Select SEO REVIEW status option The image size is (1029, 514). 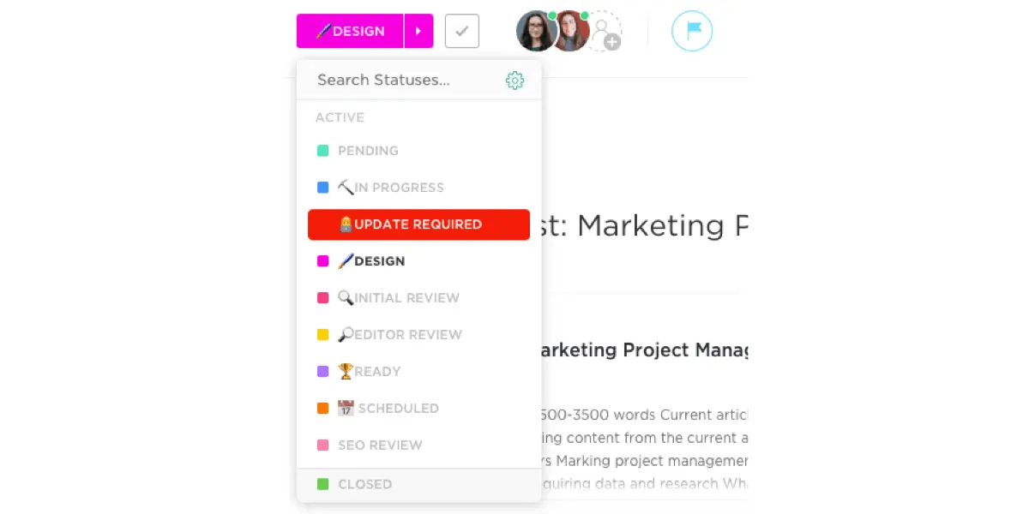coord(380,445)
